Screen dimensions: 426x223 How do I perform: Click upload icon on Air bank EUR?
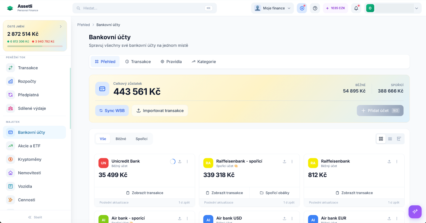coord(389,219)
